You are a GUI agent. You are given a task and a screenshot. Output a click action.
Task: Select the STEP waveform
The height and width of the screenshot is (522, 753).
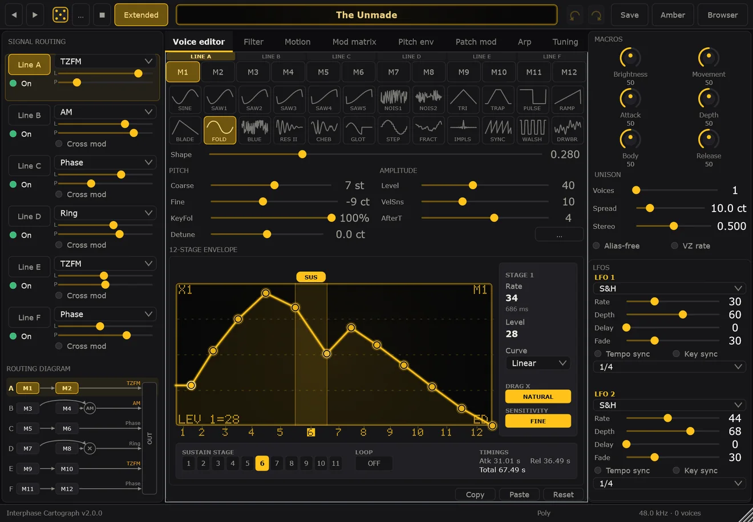point(394,130)
